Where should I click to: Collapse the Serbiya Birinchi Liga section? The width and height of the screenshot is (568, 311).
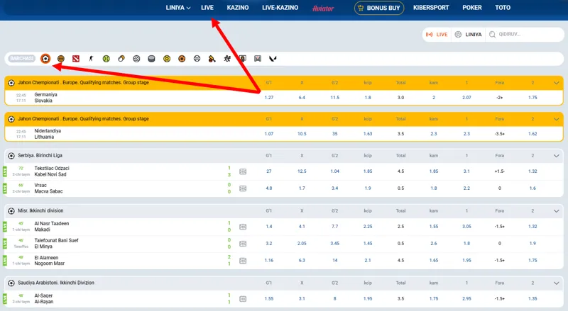pos(557,155)
